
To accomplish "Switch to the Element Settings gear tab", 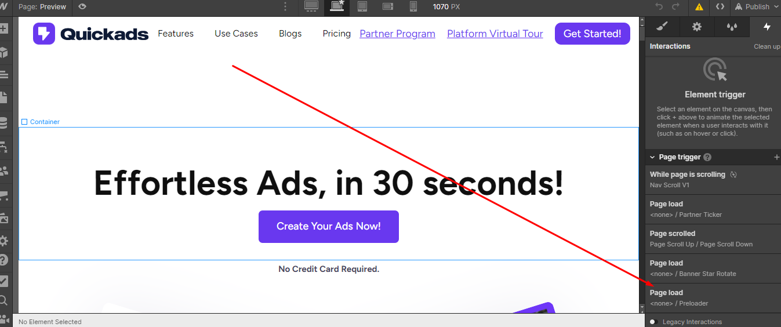I will 697,26.
